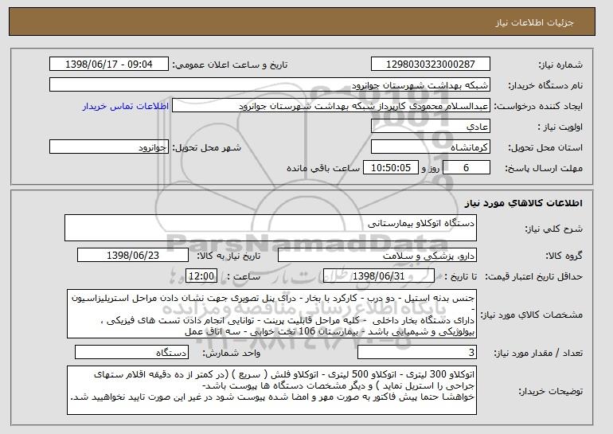The width and height of the screenshot is (613, 434).
Task: Select the header text جزئیات اطلاعات نیاز
Action: click(534, 22)
